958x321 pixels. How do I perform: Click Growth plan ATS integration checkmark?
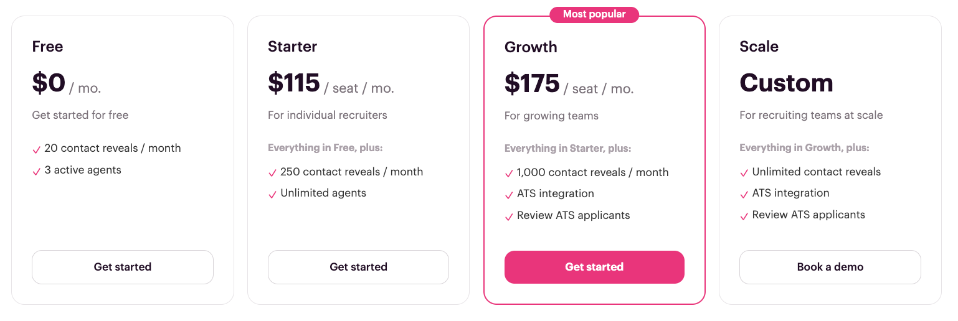point(509,195)
